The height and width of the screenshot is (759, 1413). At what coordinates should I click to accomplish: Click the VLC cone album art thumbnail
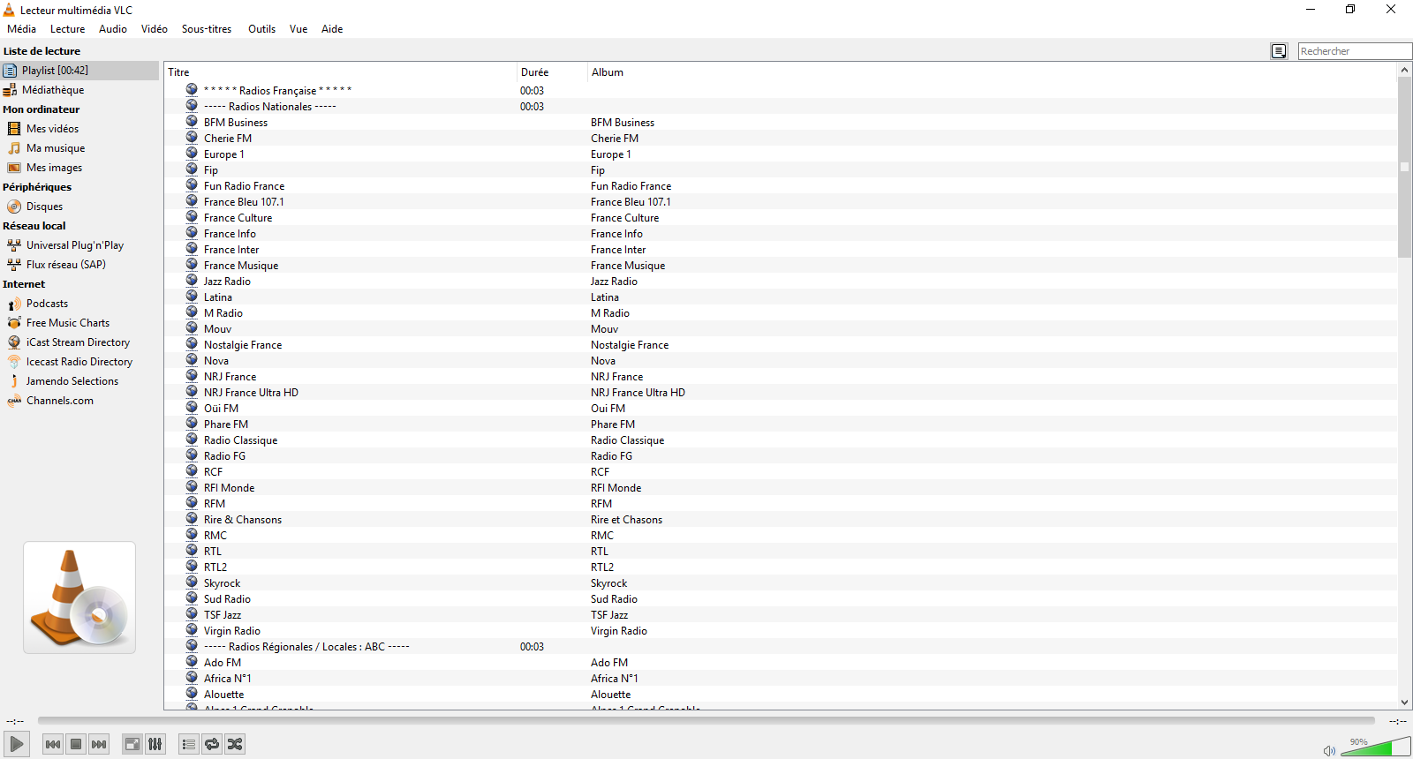pos(79,597)
